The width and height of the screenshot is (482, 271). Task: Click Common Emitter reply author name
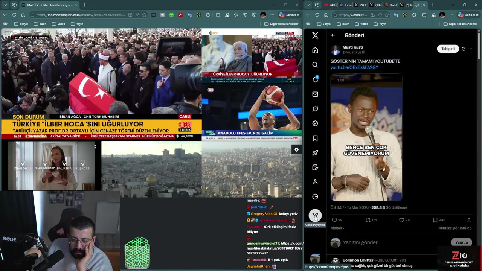[358, 260]
